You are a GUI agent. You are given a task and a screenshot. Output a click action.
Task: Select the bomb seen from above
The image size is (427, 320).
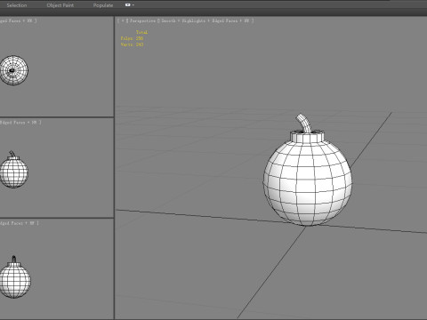(x=14, y=70)
